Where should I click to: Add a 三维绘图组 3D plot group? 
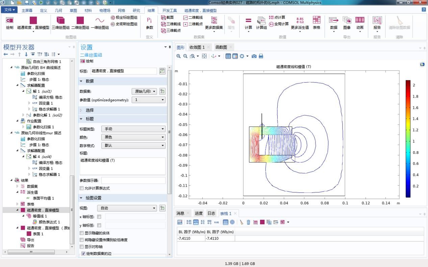click(60, 23)
